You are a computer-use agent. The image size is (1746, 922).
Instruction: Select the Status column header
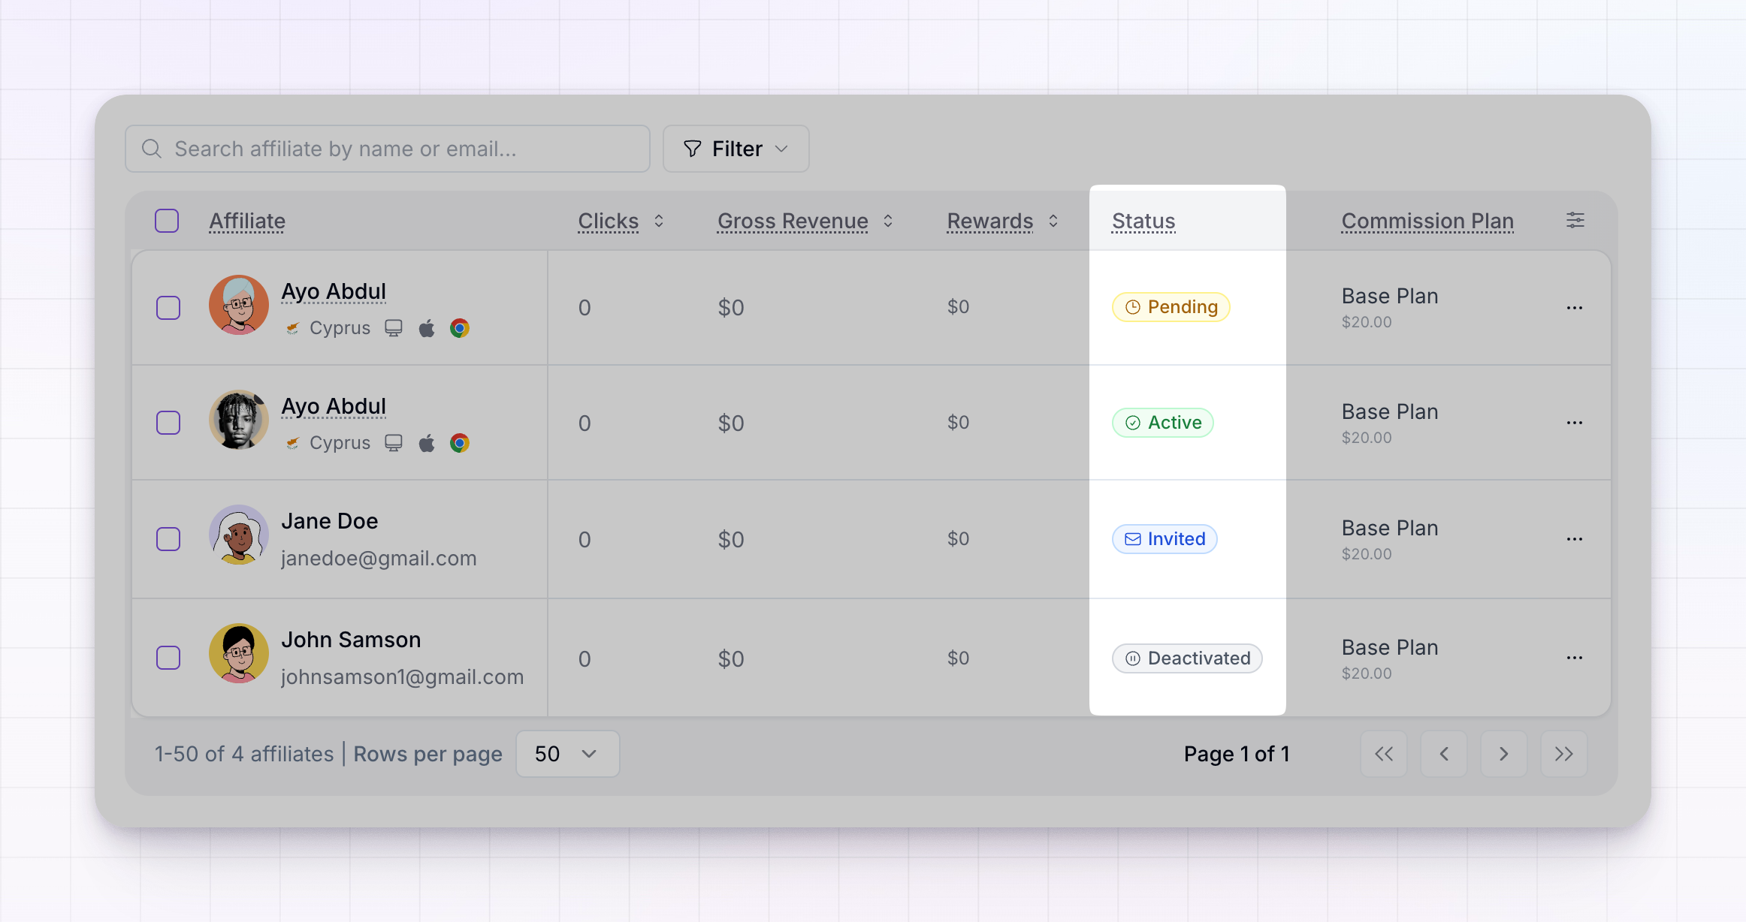coord(1143,221)
